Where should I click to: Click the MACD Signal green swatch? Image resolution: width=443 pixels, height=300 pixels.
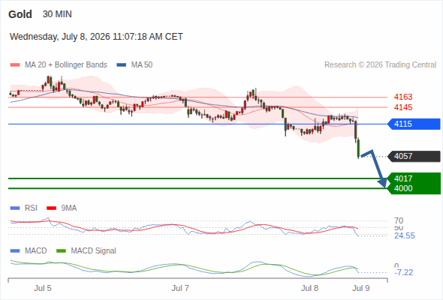click(x=62, y=251)
